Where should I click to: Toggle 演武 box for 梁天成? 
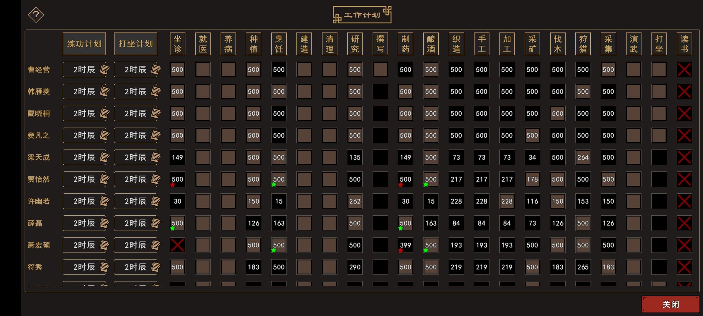click(x=634, y=157)
